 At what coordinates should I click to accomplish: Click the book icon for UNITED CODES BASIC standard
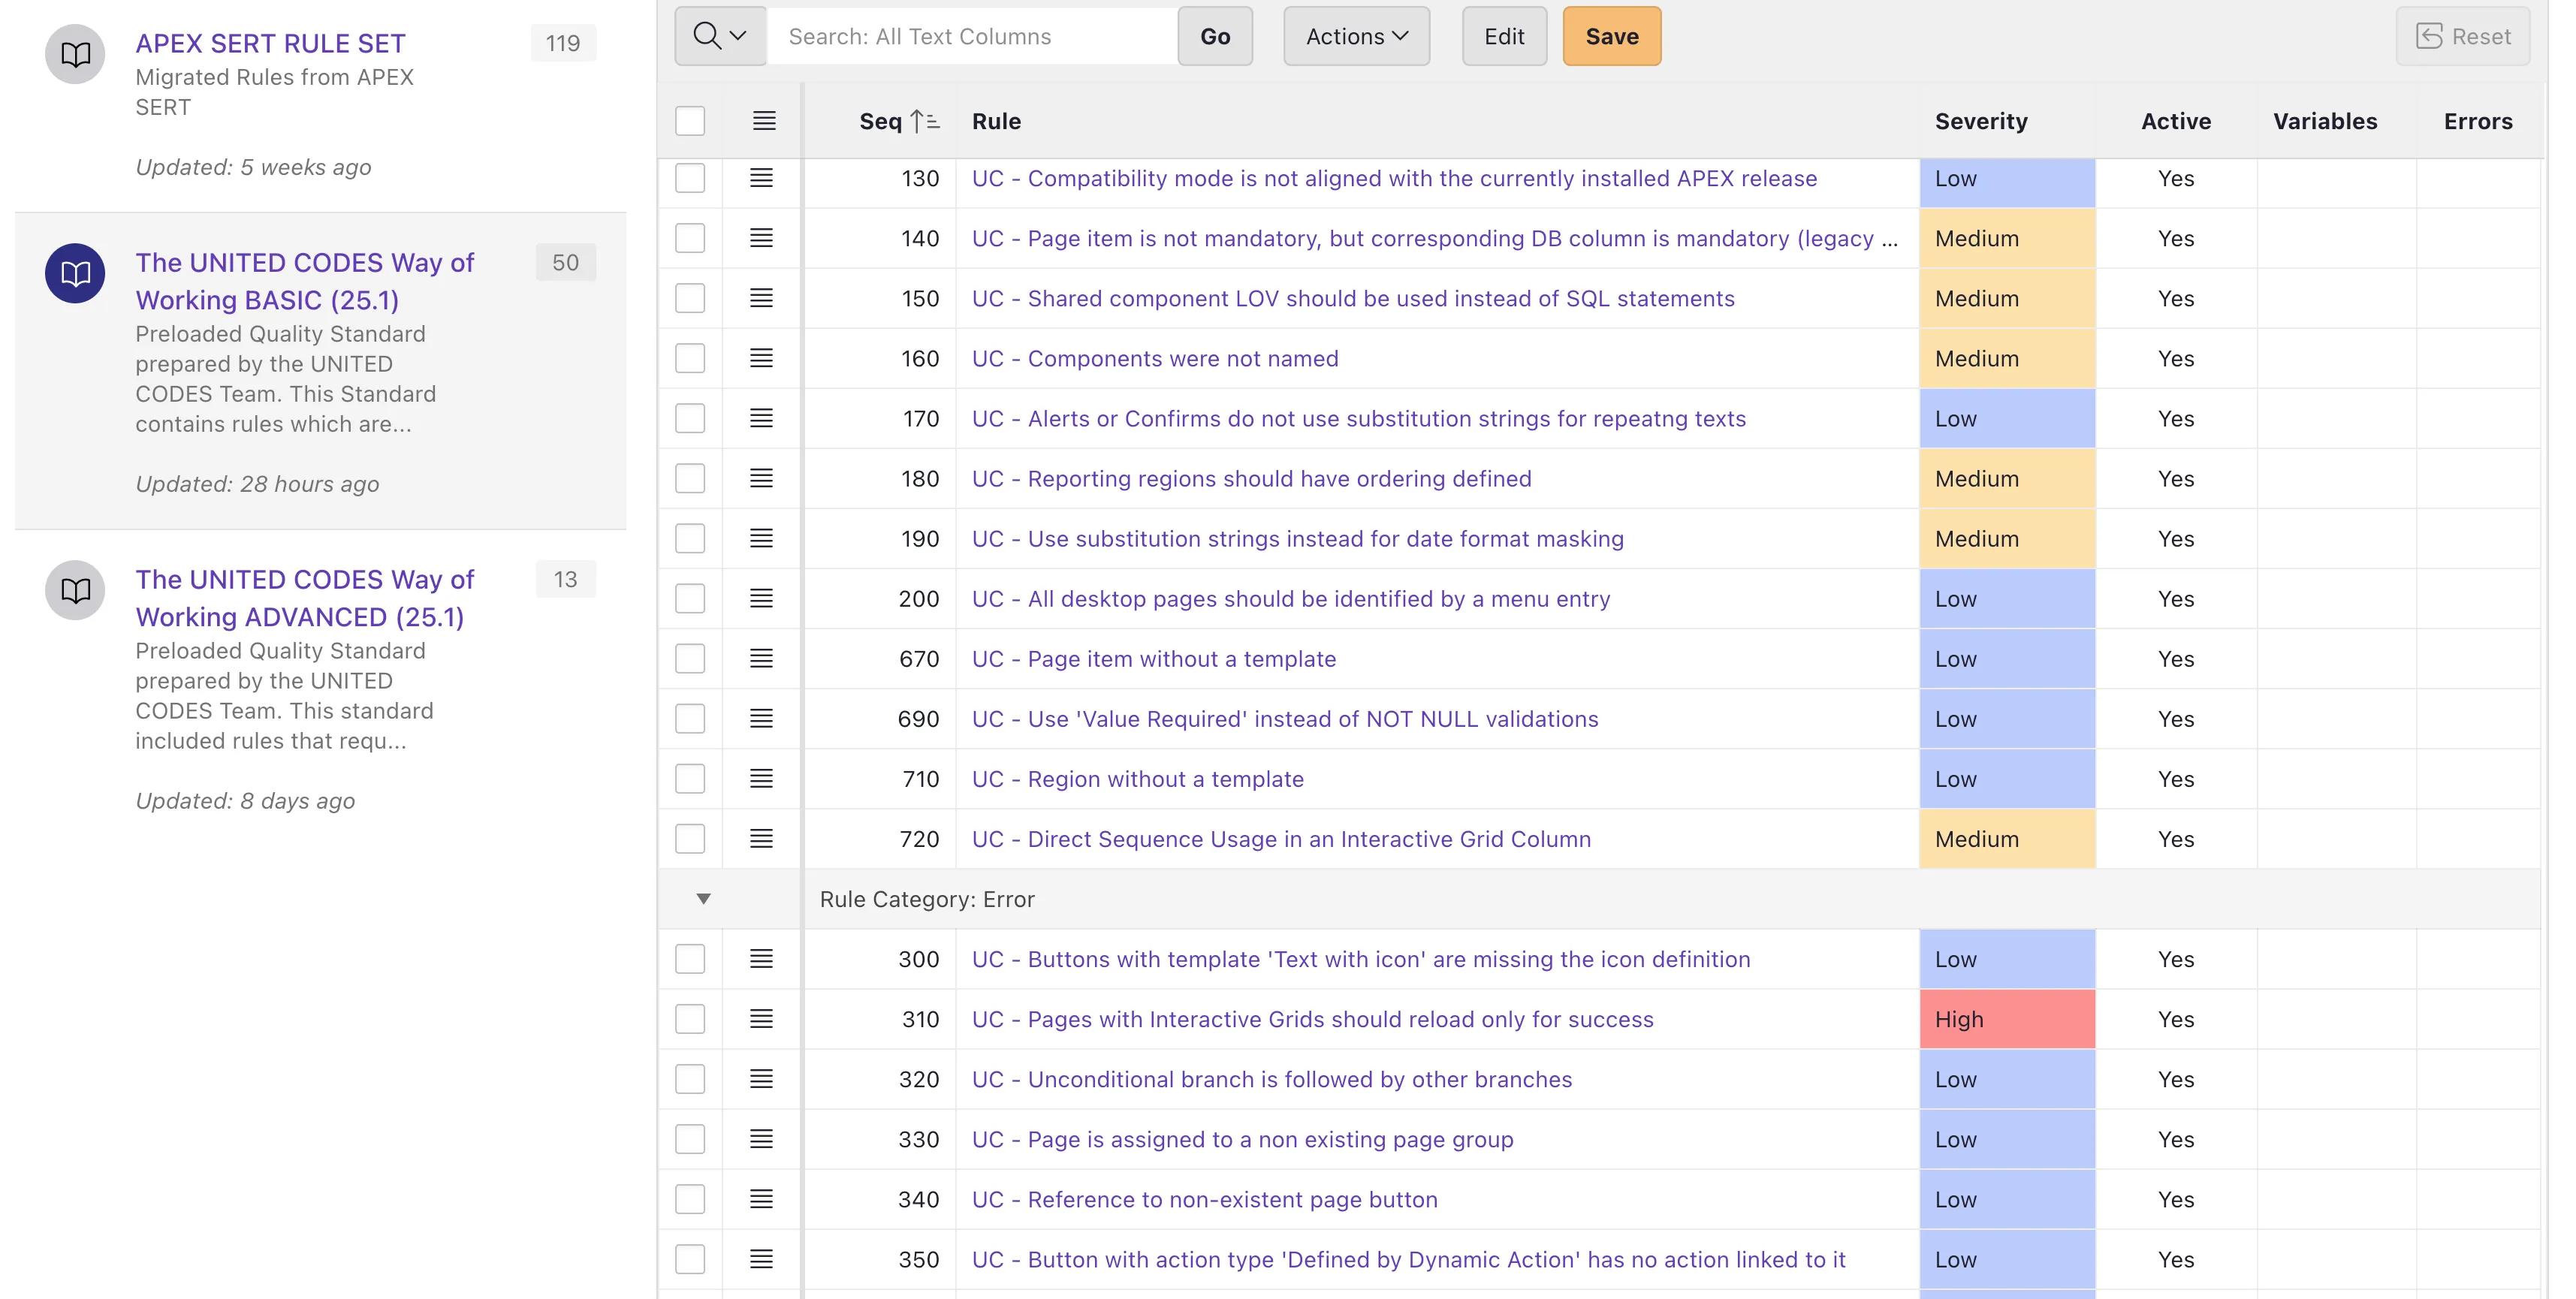point(75,273)
